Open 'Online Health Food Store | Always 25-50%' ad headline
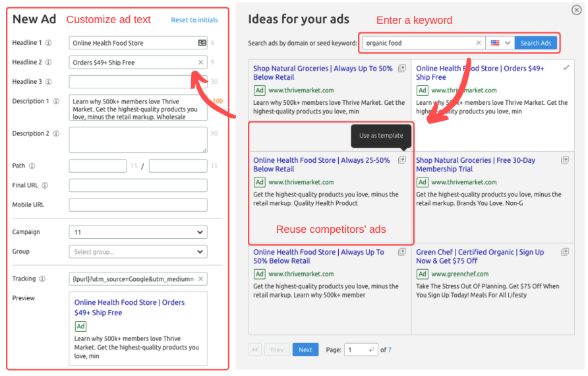The width and height of the screenshot is (588, 376). click(x=322, y=164)
